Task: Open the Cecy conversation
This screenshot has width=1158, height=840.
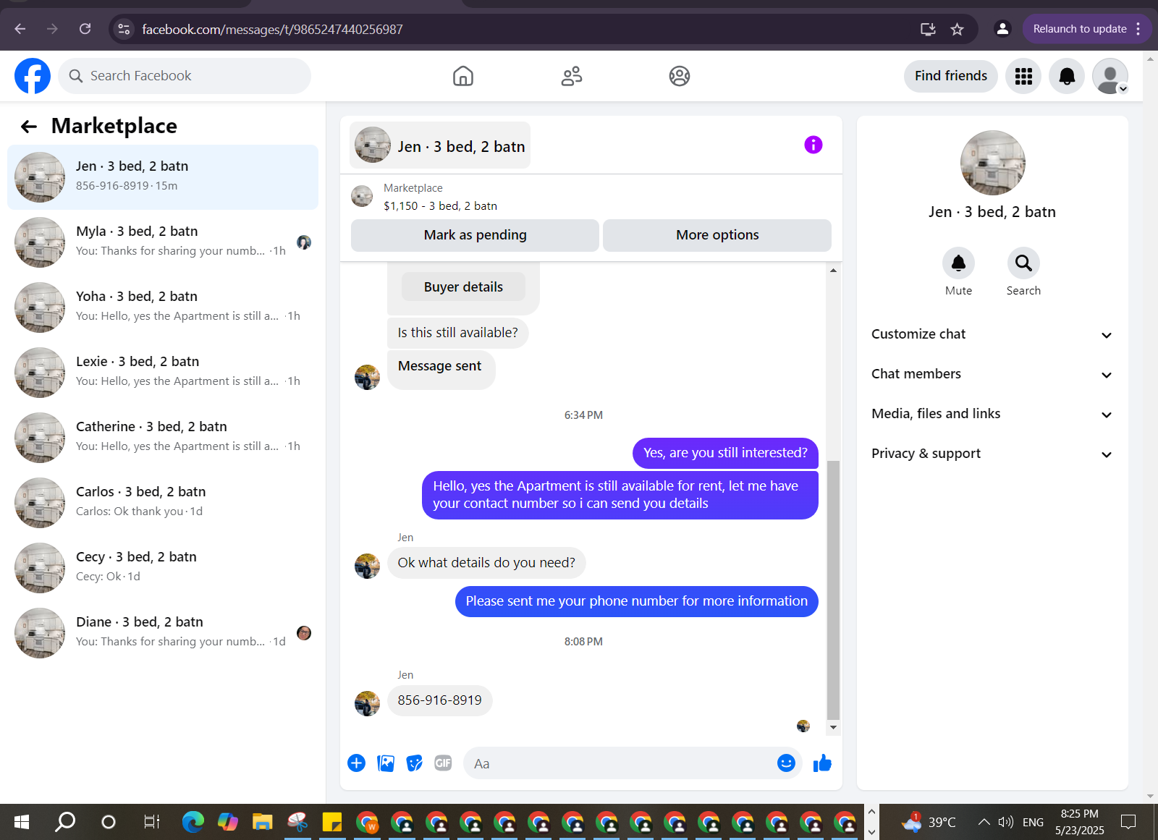Action: point(163,568)
